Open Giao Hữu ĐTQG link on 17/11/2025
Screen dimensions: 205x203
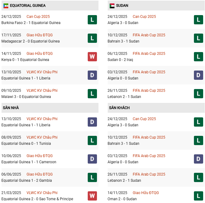(x=40, y=35)
